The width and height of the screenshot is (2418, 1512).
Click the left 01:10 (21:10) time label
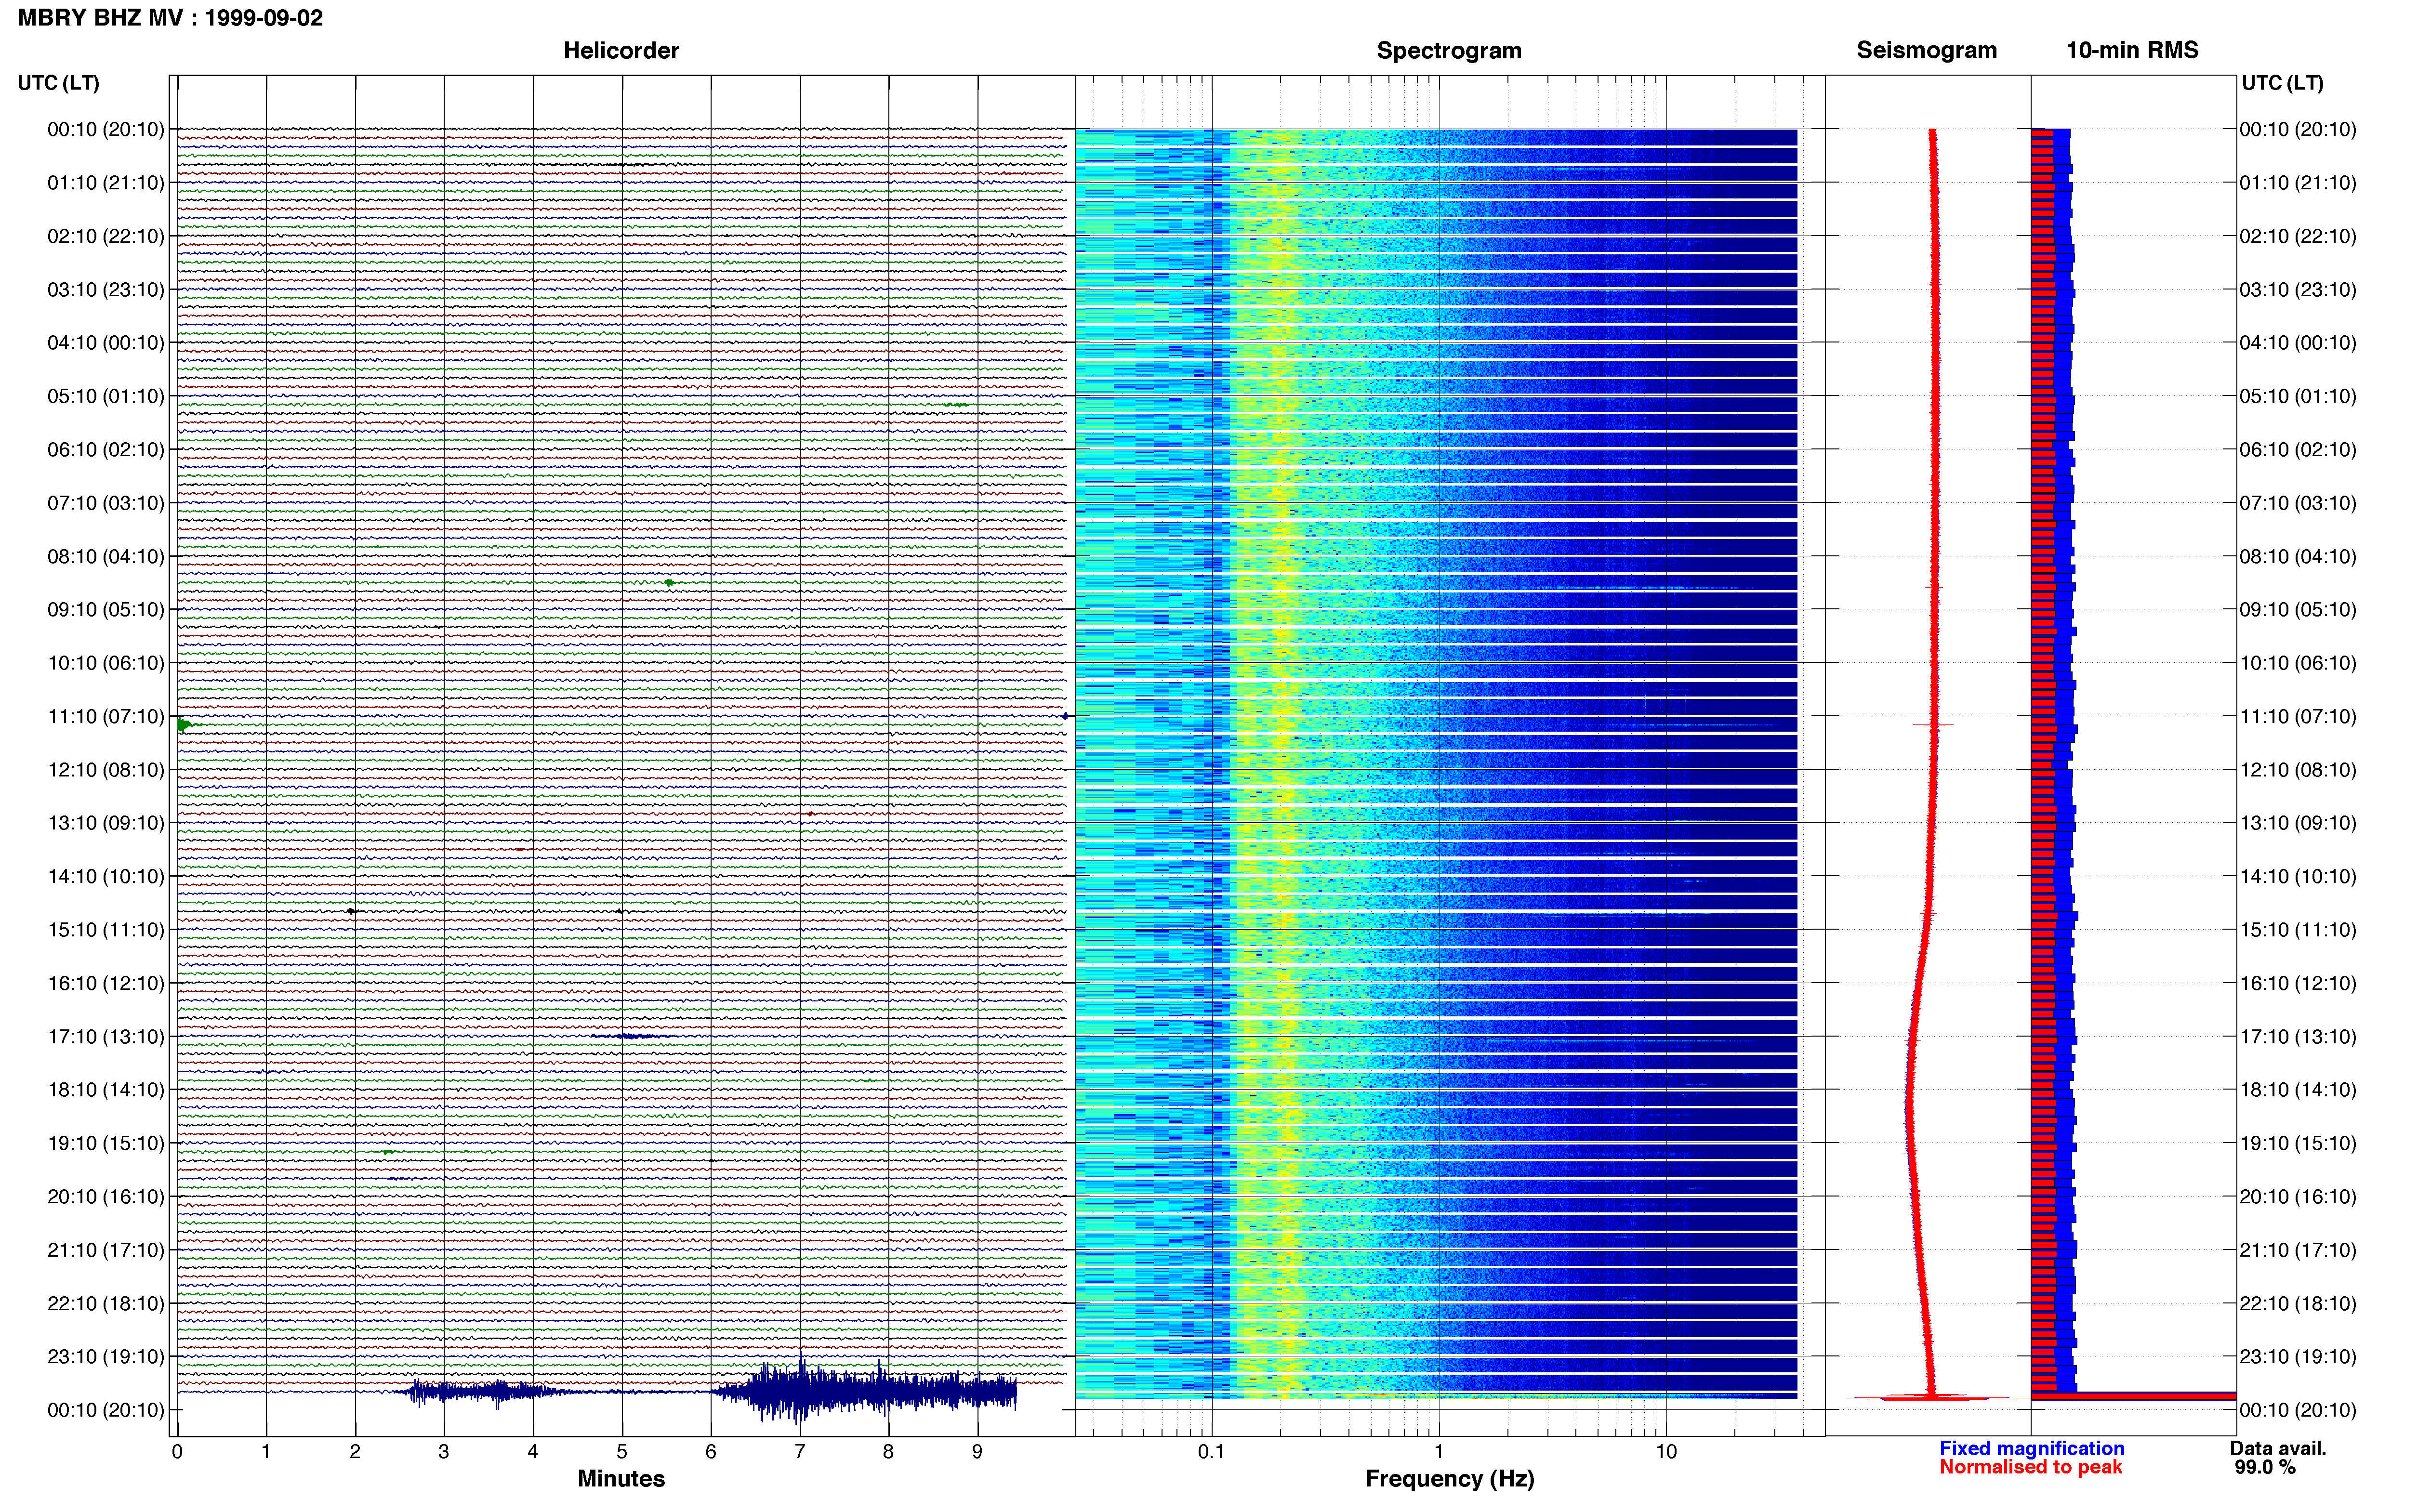tap(106, 183)
